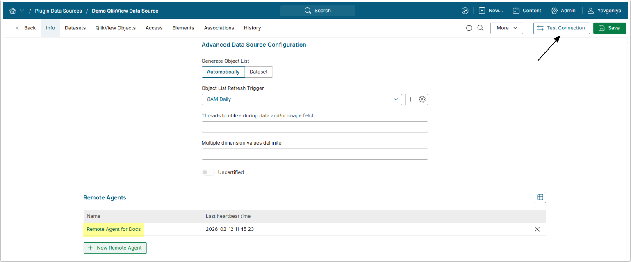Viewport: 631px width, 262px height.
Task: Open the info circle icon
Action: tap(469, 28)
